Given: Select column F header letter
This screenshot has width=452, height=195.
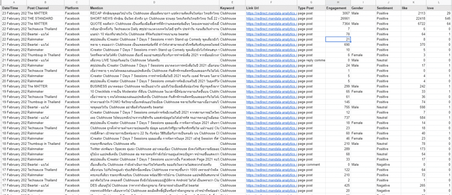Looking at the screenshot, I should 271,3.
